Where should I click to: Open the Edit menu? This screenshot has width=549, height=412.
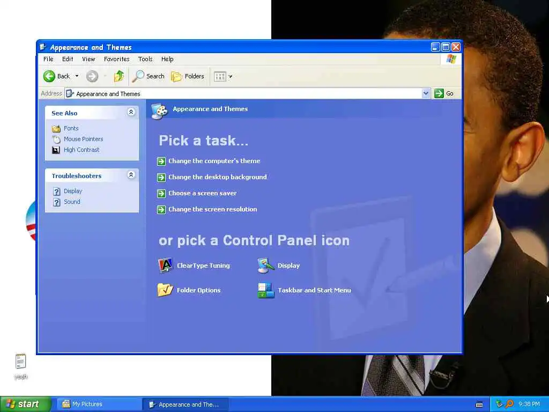point(68,59)
